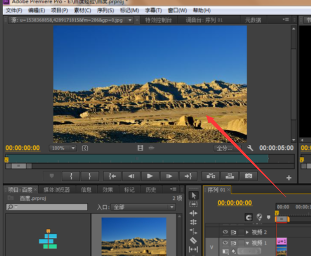This screenshot has height=256, width=311.
Task: Click the Export Frame camera icon
Action: 248,176
